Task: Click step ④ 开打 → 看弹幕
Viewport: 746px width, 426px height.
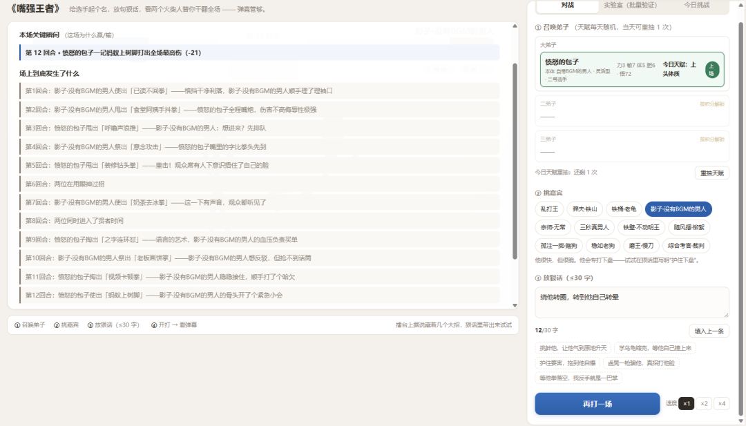Action: tap(173, 325)
